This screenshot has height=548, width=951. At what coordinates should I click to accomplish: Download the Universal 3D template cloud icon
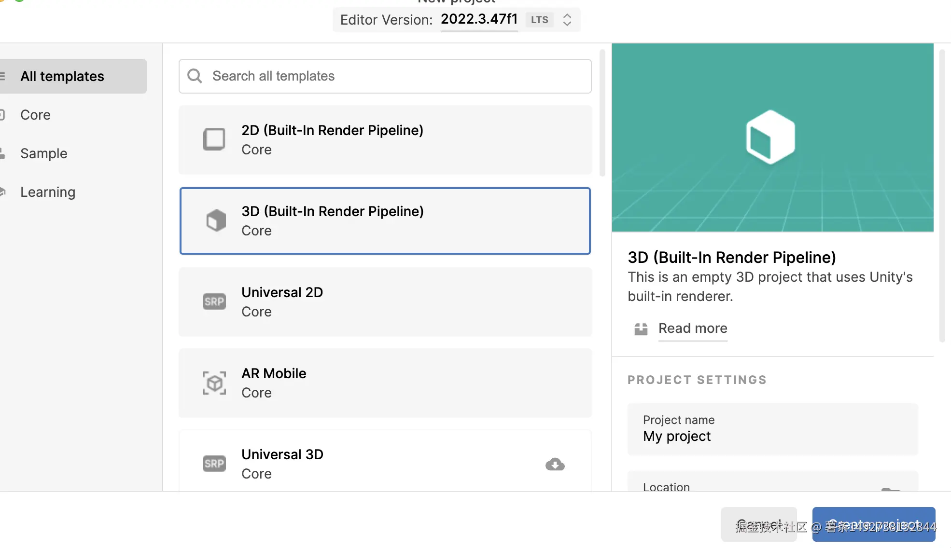(x=555, y=464)
